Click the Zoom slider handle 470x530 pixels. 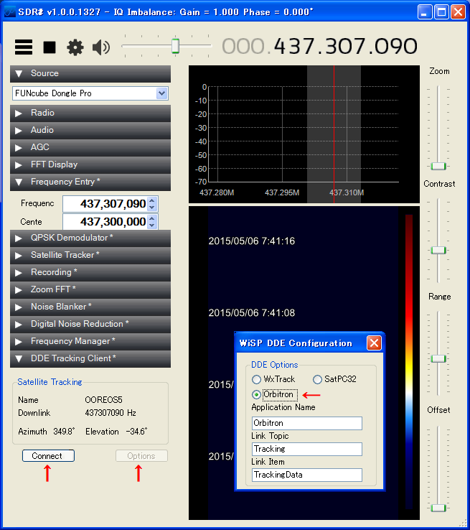pos(438,166)
